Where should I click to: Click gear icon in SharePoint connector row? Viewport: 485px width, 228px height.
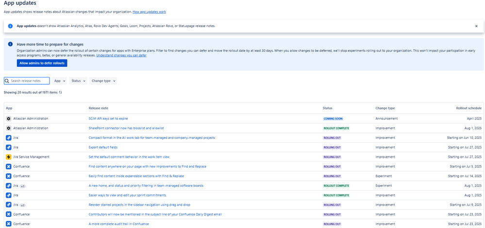(x=9, y=128)
